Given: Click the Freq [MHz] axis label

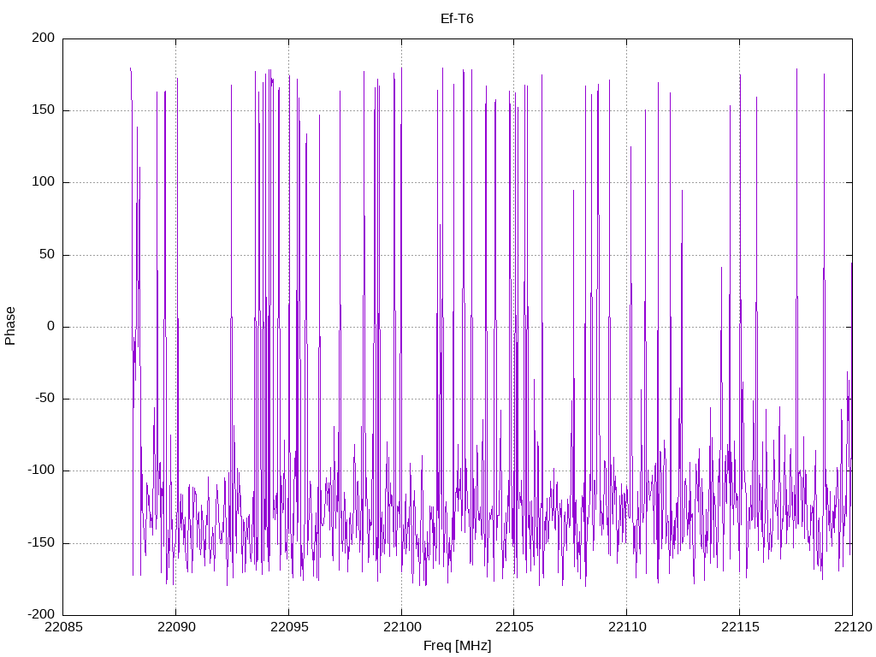Looking at the screenshot, I should click(457, 645).
